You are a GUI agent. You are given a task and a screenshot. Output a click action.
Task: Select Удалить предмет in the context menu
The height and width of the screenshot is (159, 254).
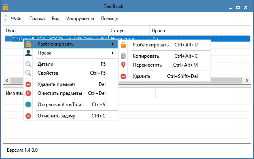[71, 84]
